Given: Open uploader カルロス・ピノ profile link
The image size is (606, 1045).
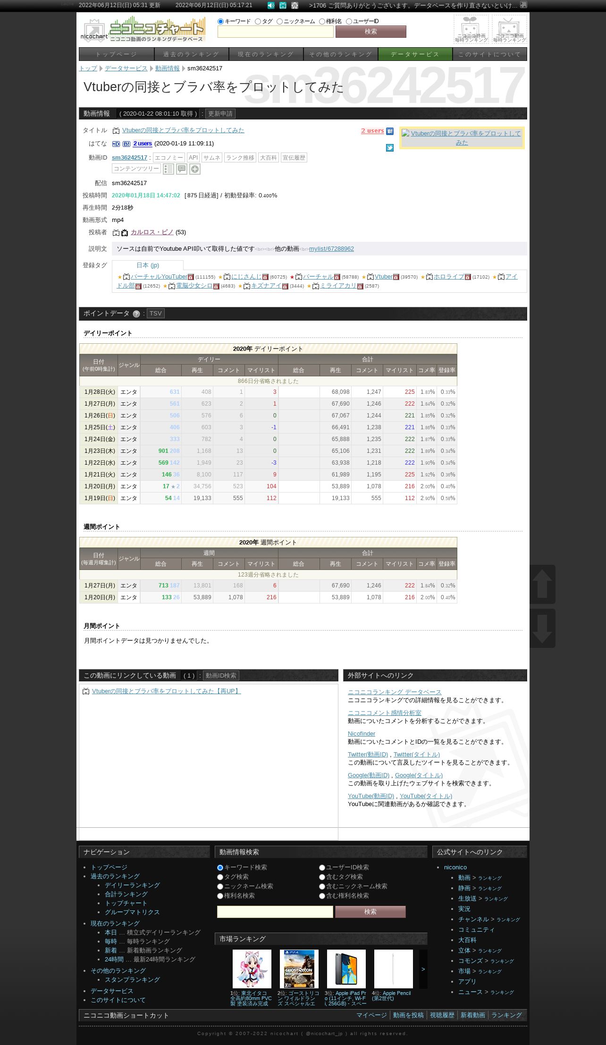Looking at the screenshot, I should click(x=152, y=232).
